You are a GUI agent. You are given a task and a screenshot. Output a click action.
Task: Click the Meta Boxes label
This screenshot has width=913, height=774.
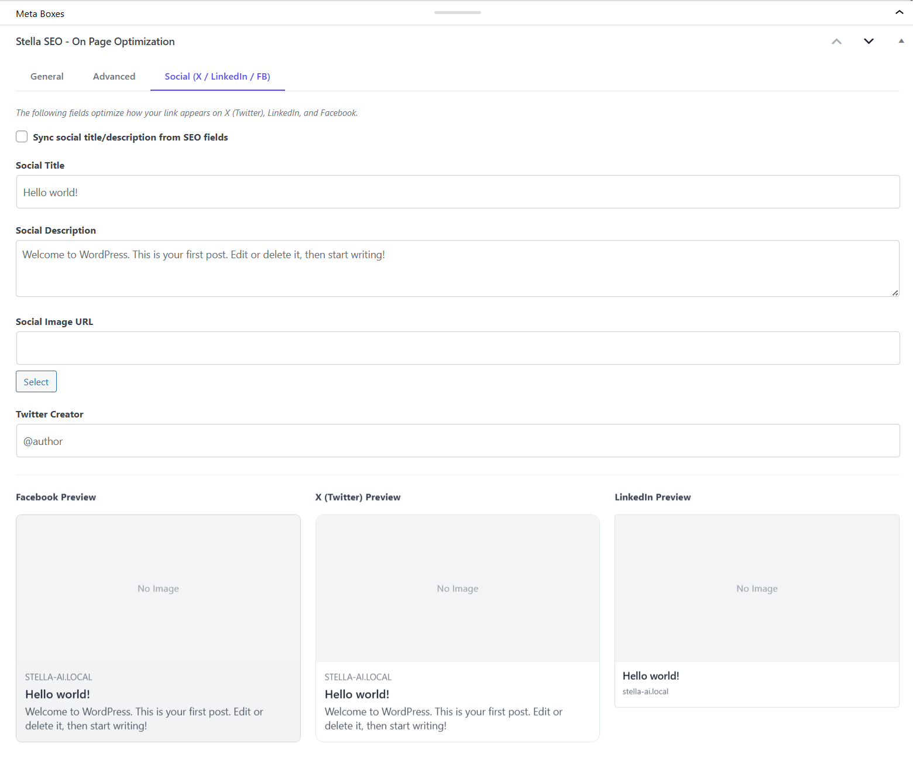click(40, 13)
